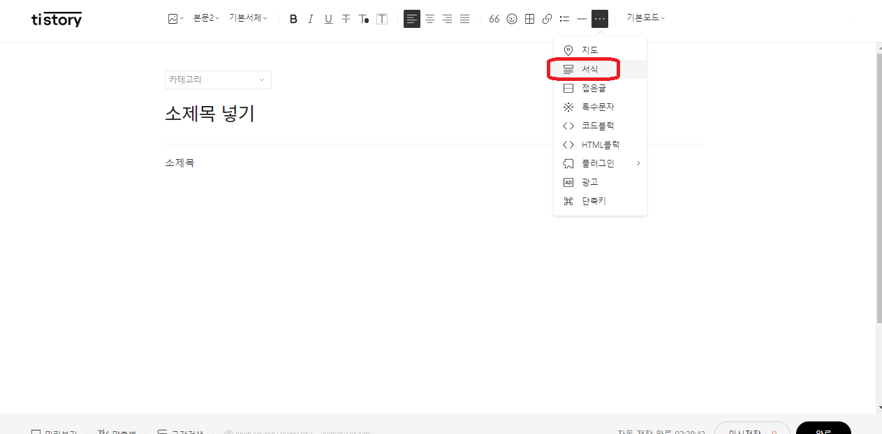882x434 pixels.
Task: Open the image attachment menu
Action: click(175, 19)
